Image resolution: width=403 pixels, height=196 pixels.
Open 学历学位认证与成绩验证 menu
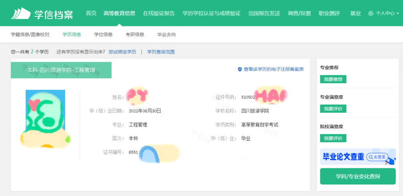tap(212, 13)
